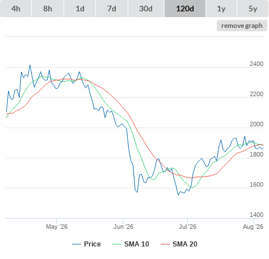Show the 30d price history

click(146, 9)
